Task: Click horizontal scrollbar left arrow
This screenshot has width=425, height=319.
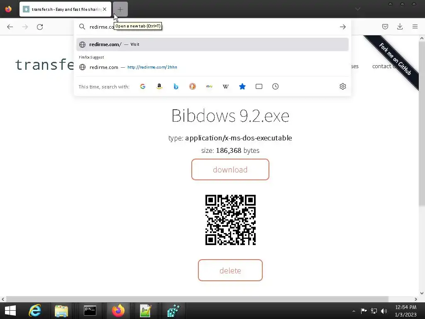Action: 3,299
